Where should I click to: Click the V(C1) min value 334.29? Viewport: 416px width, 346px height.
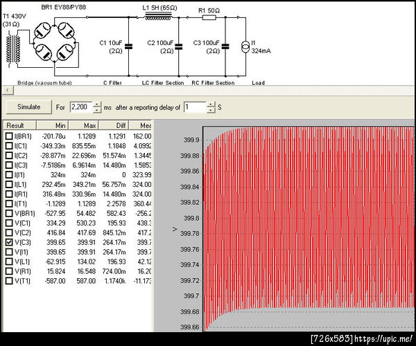56,223
